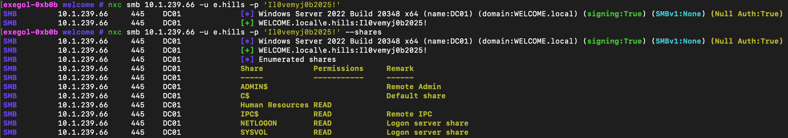Click the green [+] marker on second line
Viewport: 788px width, 138px height.
(247, 23)
